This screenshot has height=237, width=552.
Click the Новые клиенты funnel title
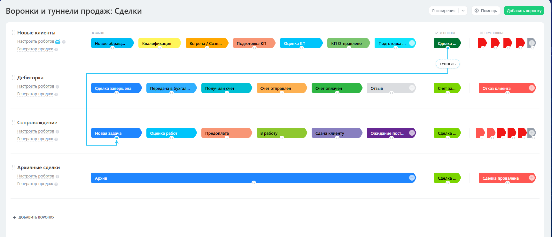[x=36, y=33]
